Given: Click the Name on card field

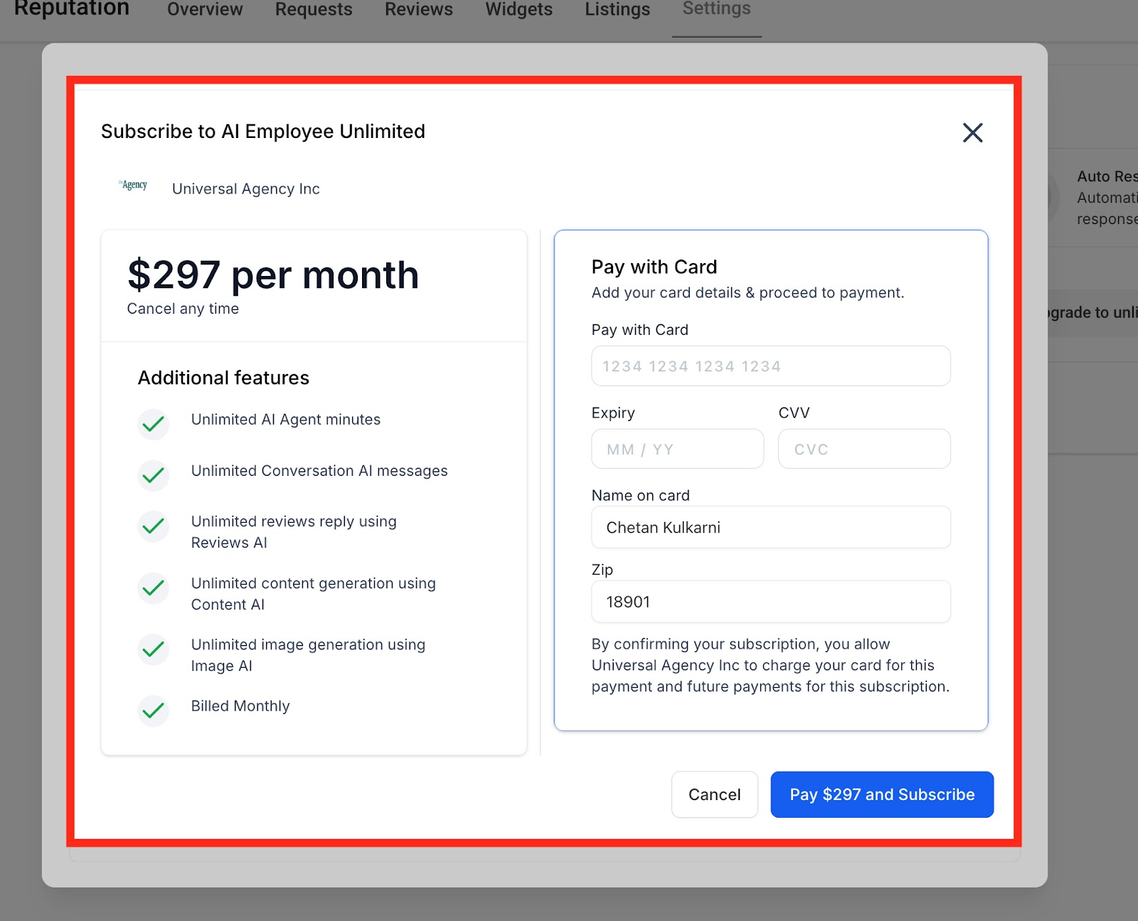Looking at the screenshot, I should [771, 527].
